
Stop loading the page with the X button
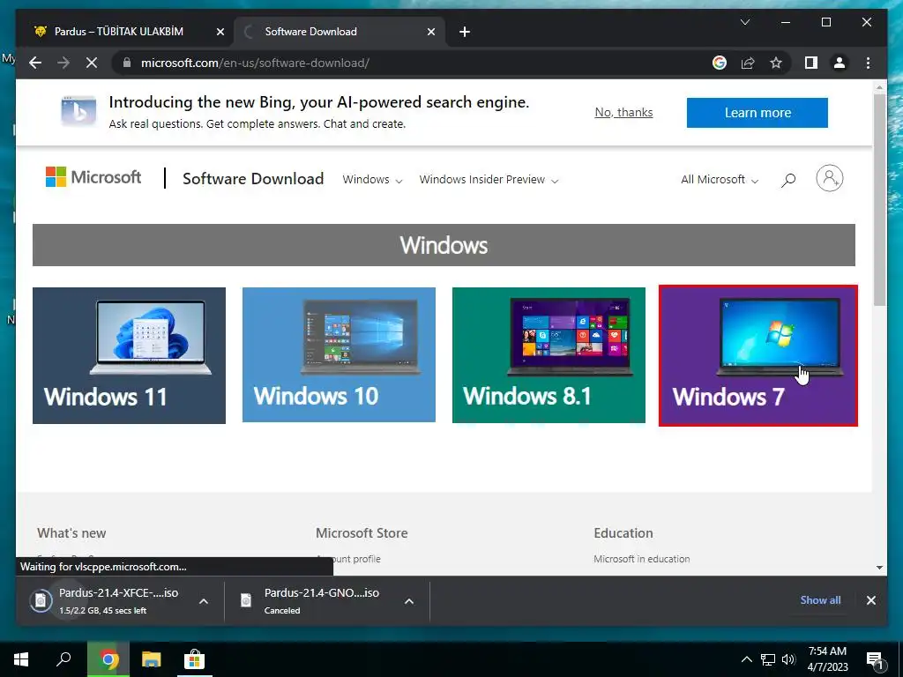click(x=92, y=63)
